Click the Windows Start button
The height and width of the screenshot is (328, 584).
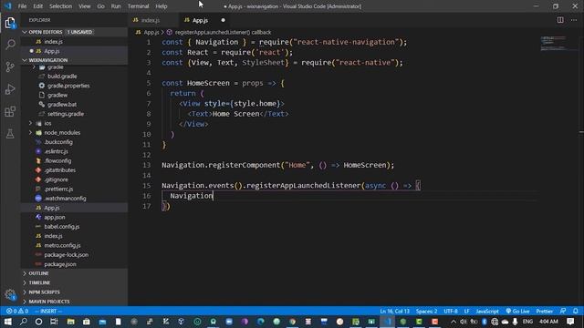click(x=8, y=322)
